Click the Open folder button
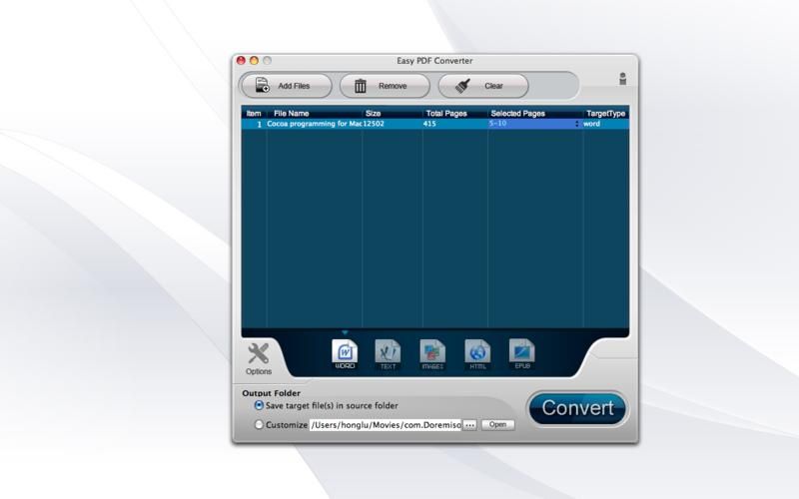799x499 pixels. (x=497, y=425)
